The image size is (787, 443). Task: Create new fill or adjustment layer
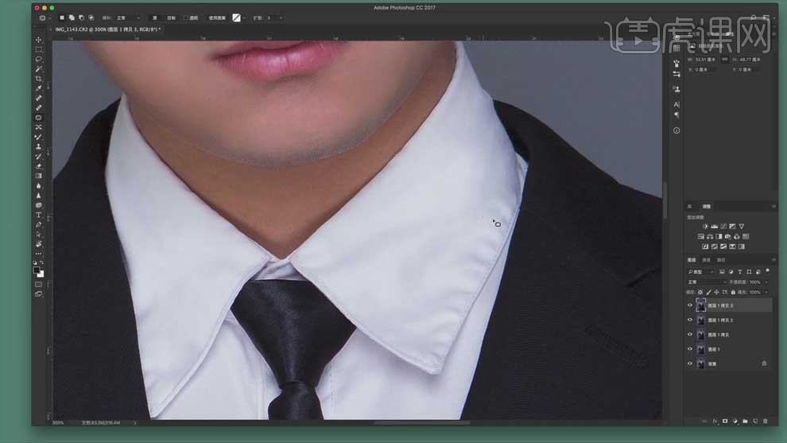[735, 422]
